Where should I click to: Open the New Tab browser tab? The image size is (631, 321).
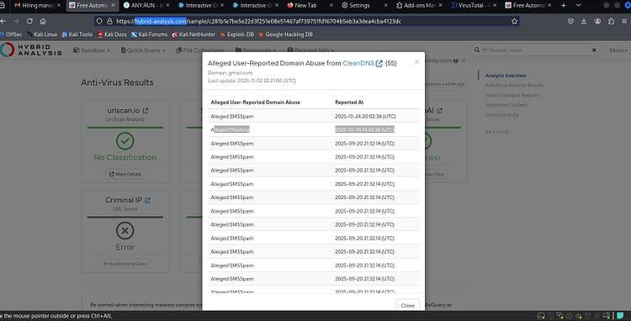click(x=309, y=6)
